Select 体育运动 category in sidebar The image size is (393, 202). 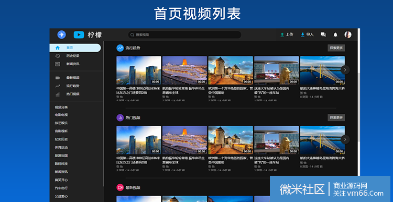61,148
